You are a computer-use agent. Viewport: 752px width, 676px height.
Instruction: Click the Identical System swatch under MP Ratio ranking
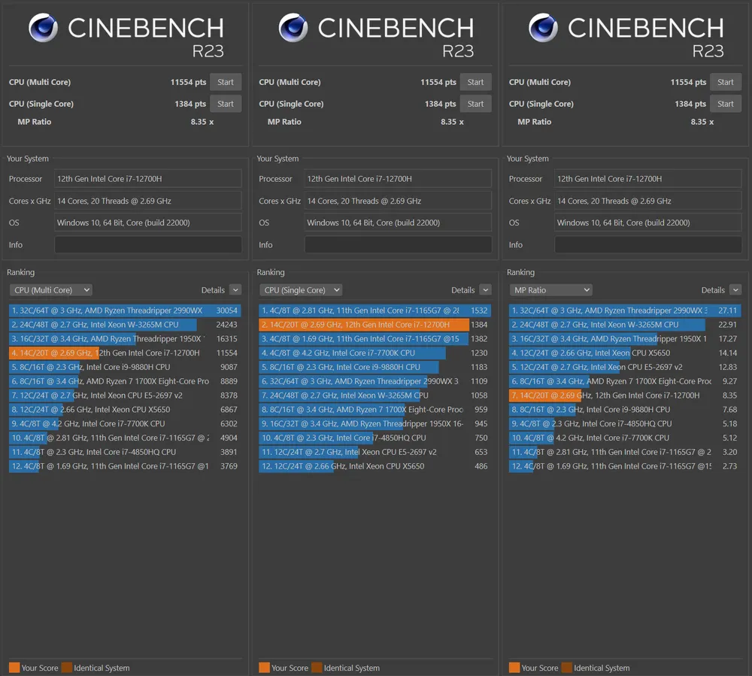click(566, 668)
